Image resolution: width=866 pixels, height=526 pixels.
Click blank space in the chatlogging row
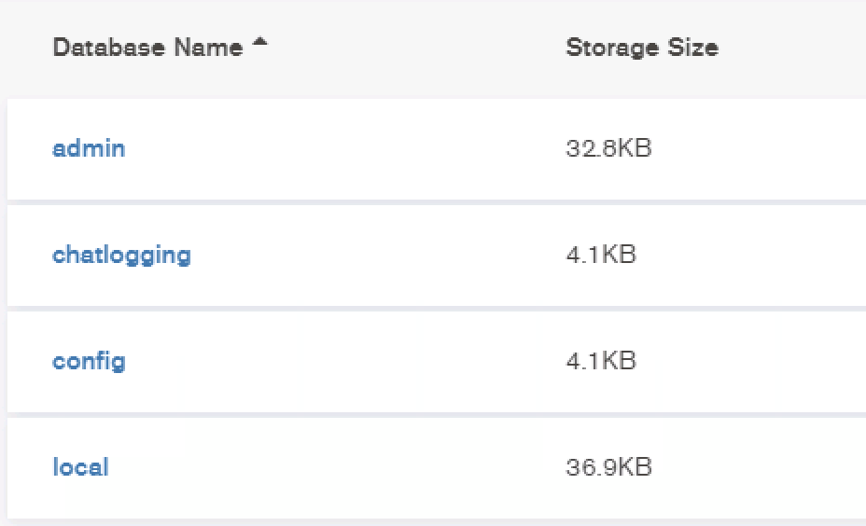pyautogui.click(x=373, y=255)
